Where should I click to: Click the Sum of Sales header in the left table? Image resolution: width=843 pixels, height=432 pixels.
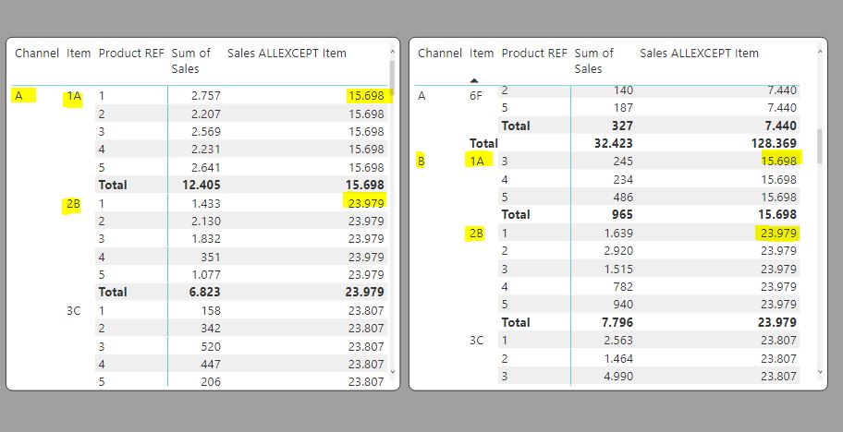click(x=190, y=61)
